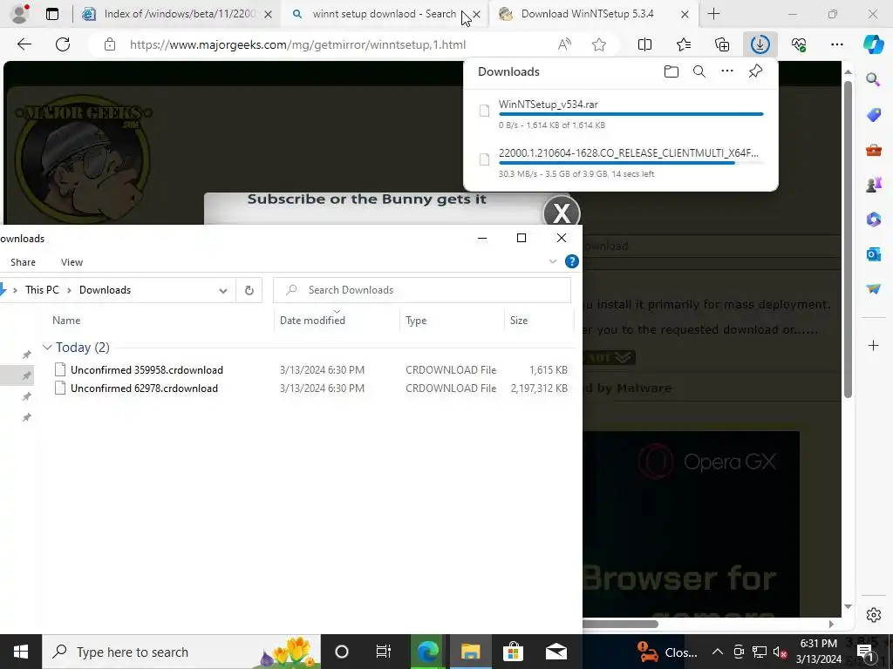View site information lock icon
Viewport: 893px width, 669px height.
pyautogui.click(x=110, y=44)
